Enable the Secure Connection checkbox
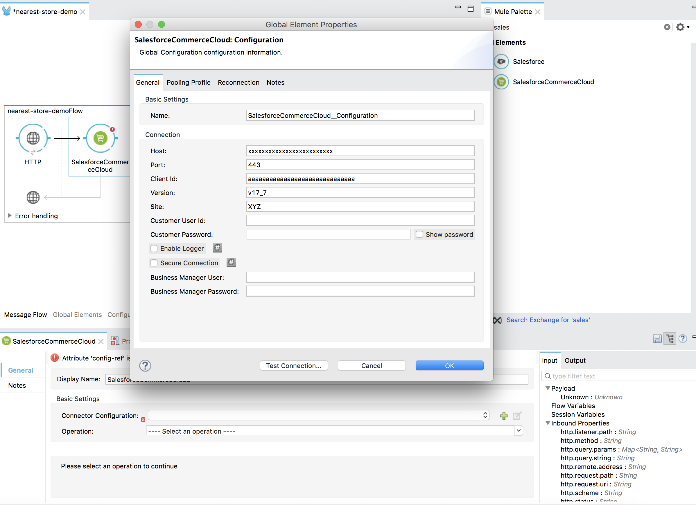This screenshot has height=505, width=696. coord(154,263)
